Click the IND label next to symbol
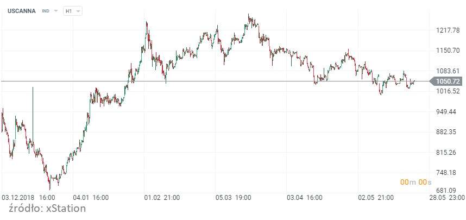This screenshot has height=220, width=466. 46,11
